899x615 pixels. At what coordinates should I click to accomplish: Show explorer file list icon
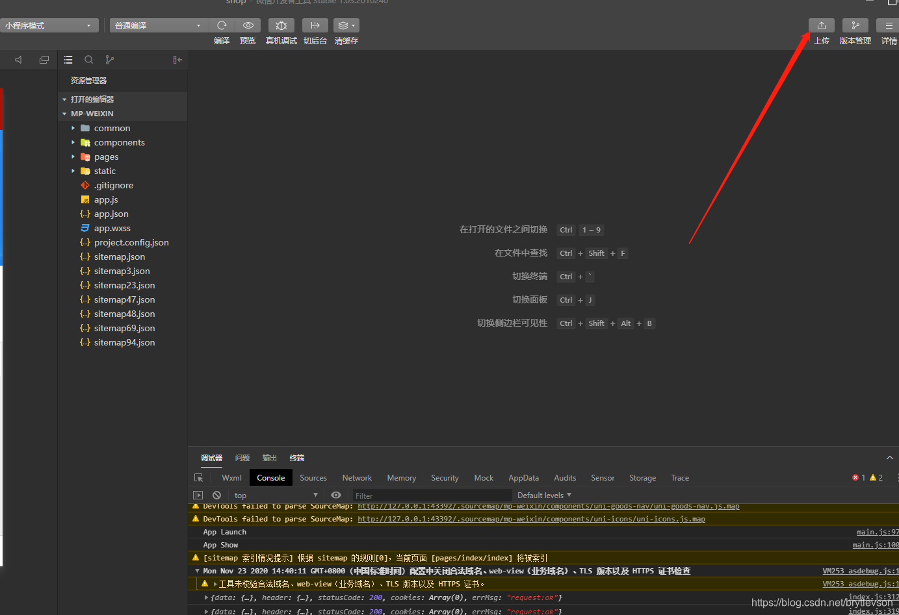(x=68, y=60)
